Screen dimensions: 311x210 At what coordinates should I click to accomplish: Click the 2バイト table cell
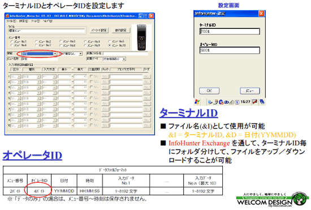click(15, 191)
